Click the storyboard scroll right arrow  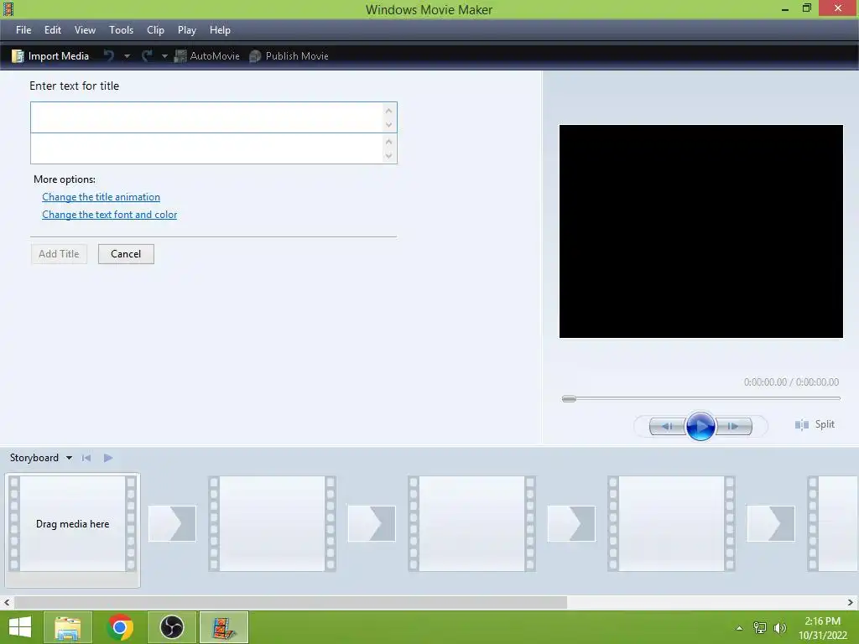coord(851,602)
